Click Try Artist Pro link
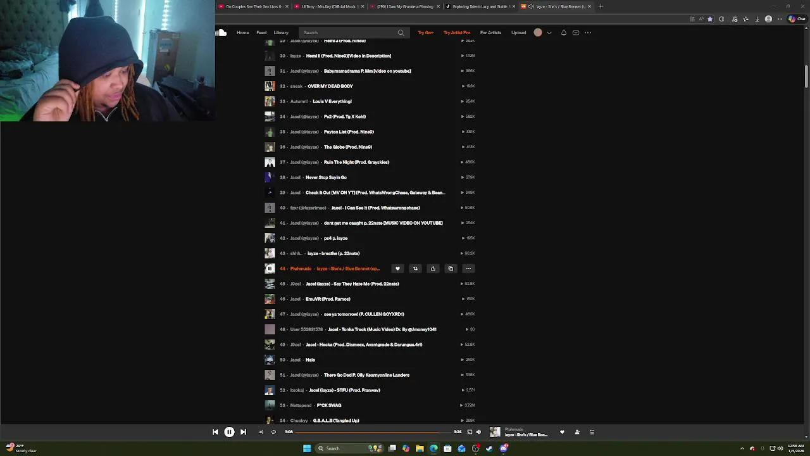Viewport: 810px width, 456px height. pos(457,32)
